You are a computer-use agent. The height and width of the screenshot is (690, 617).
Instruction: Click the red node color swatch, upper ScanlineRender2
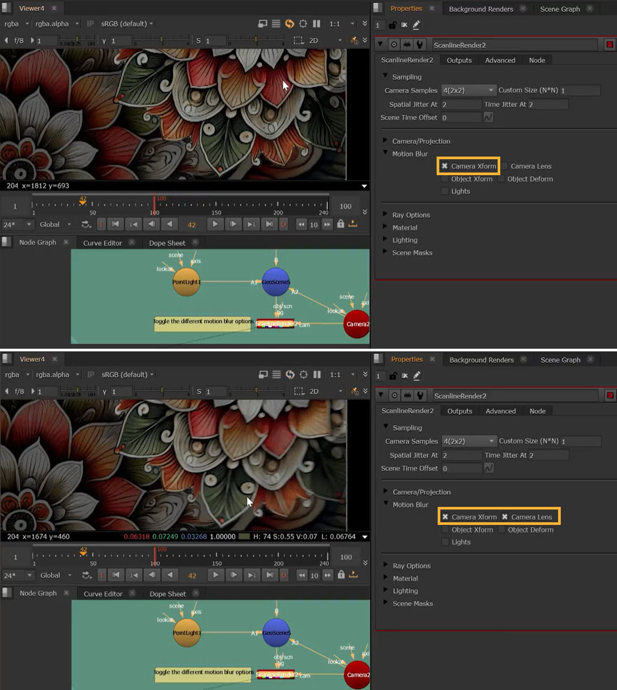610,45
